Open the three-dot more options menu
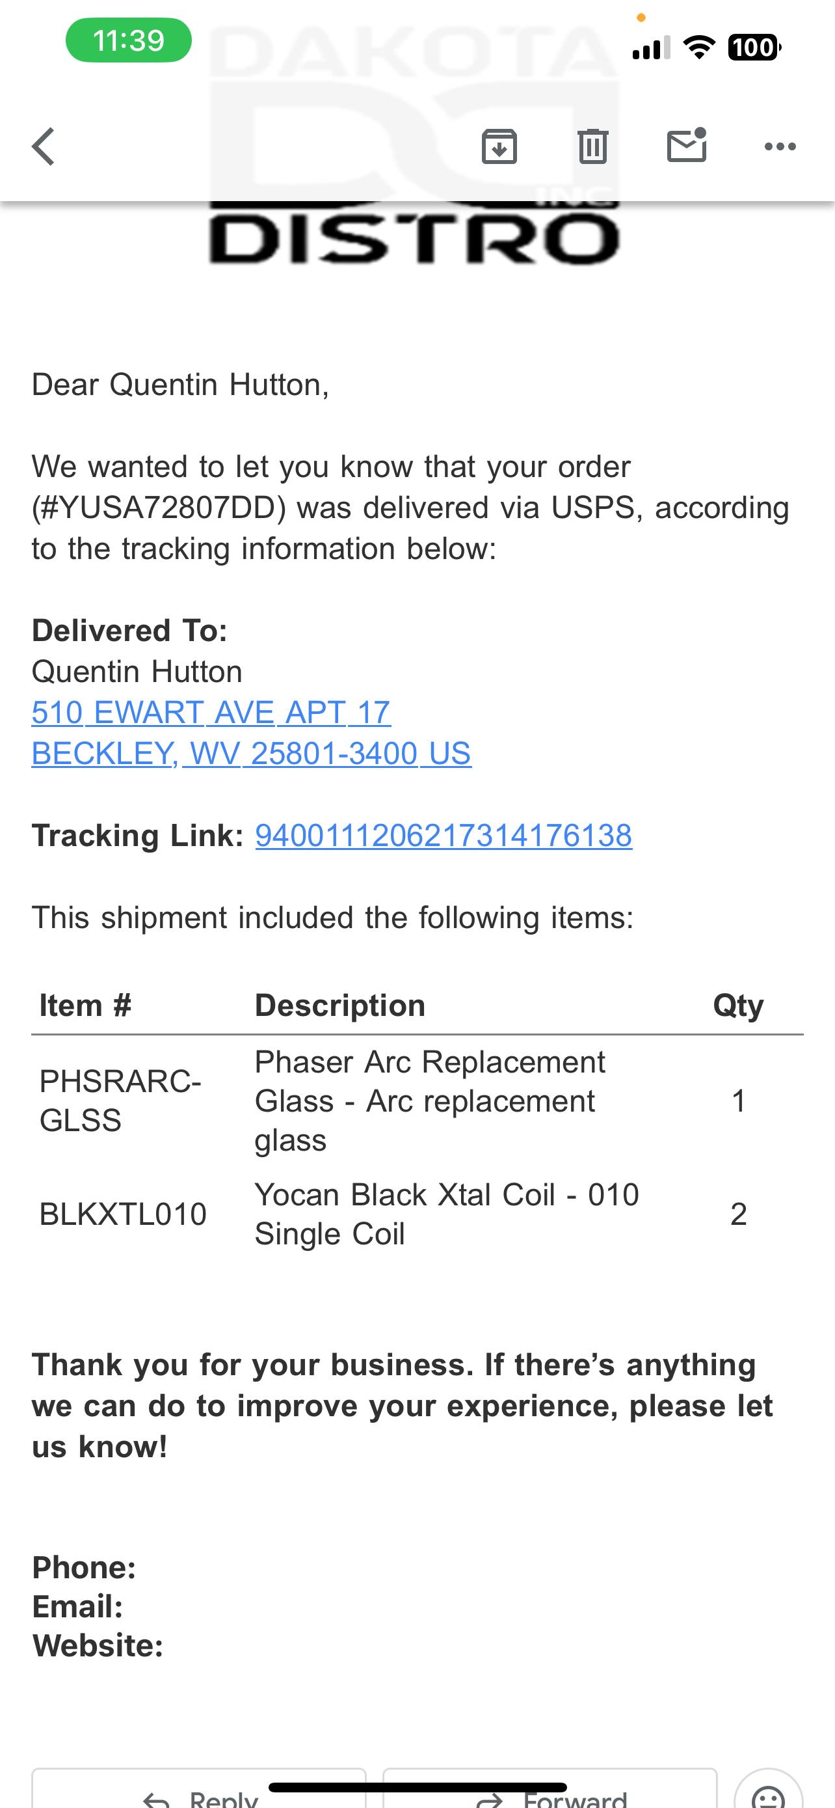 click(780, 146)
